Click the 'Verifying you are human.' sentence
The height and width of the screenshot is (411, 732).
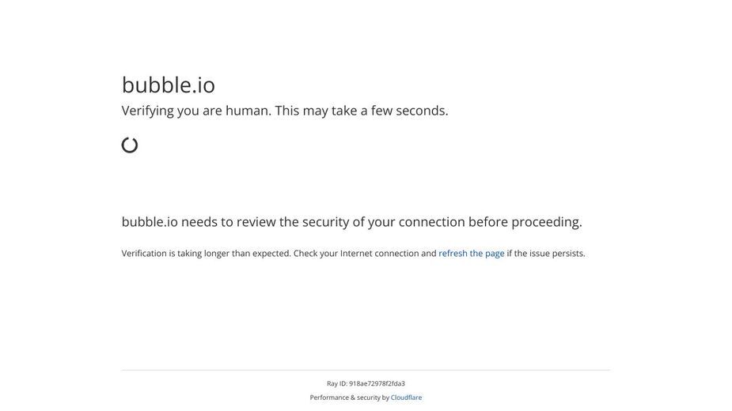(x=196, y=111)
